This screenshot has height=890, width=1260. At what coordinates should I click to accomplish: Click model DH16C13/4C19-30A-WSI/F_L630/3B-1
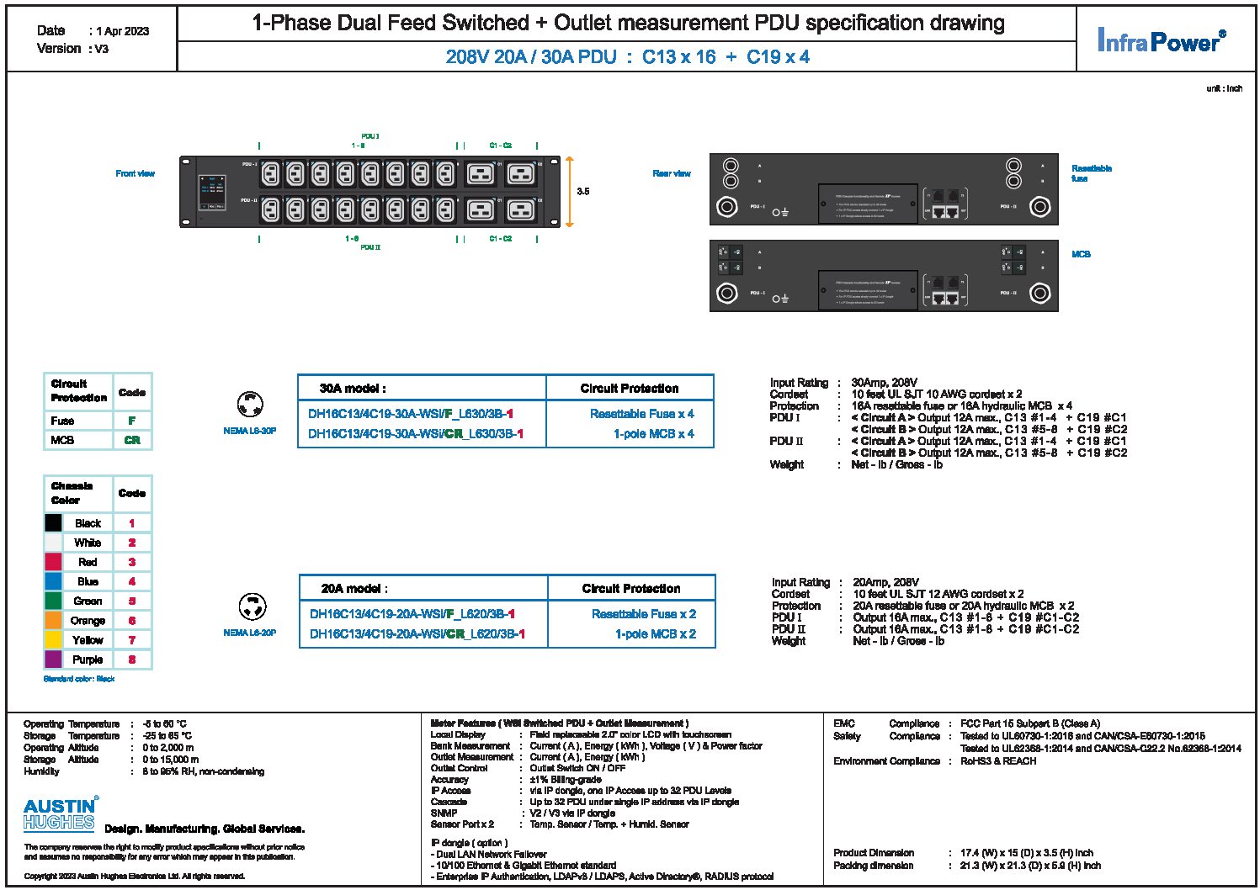pos(411,414)
